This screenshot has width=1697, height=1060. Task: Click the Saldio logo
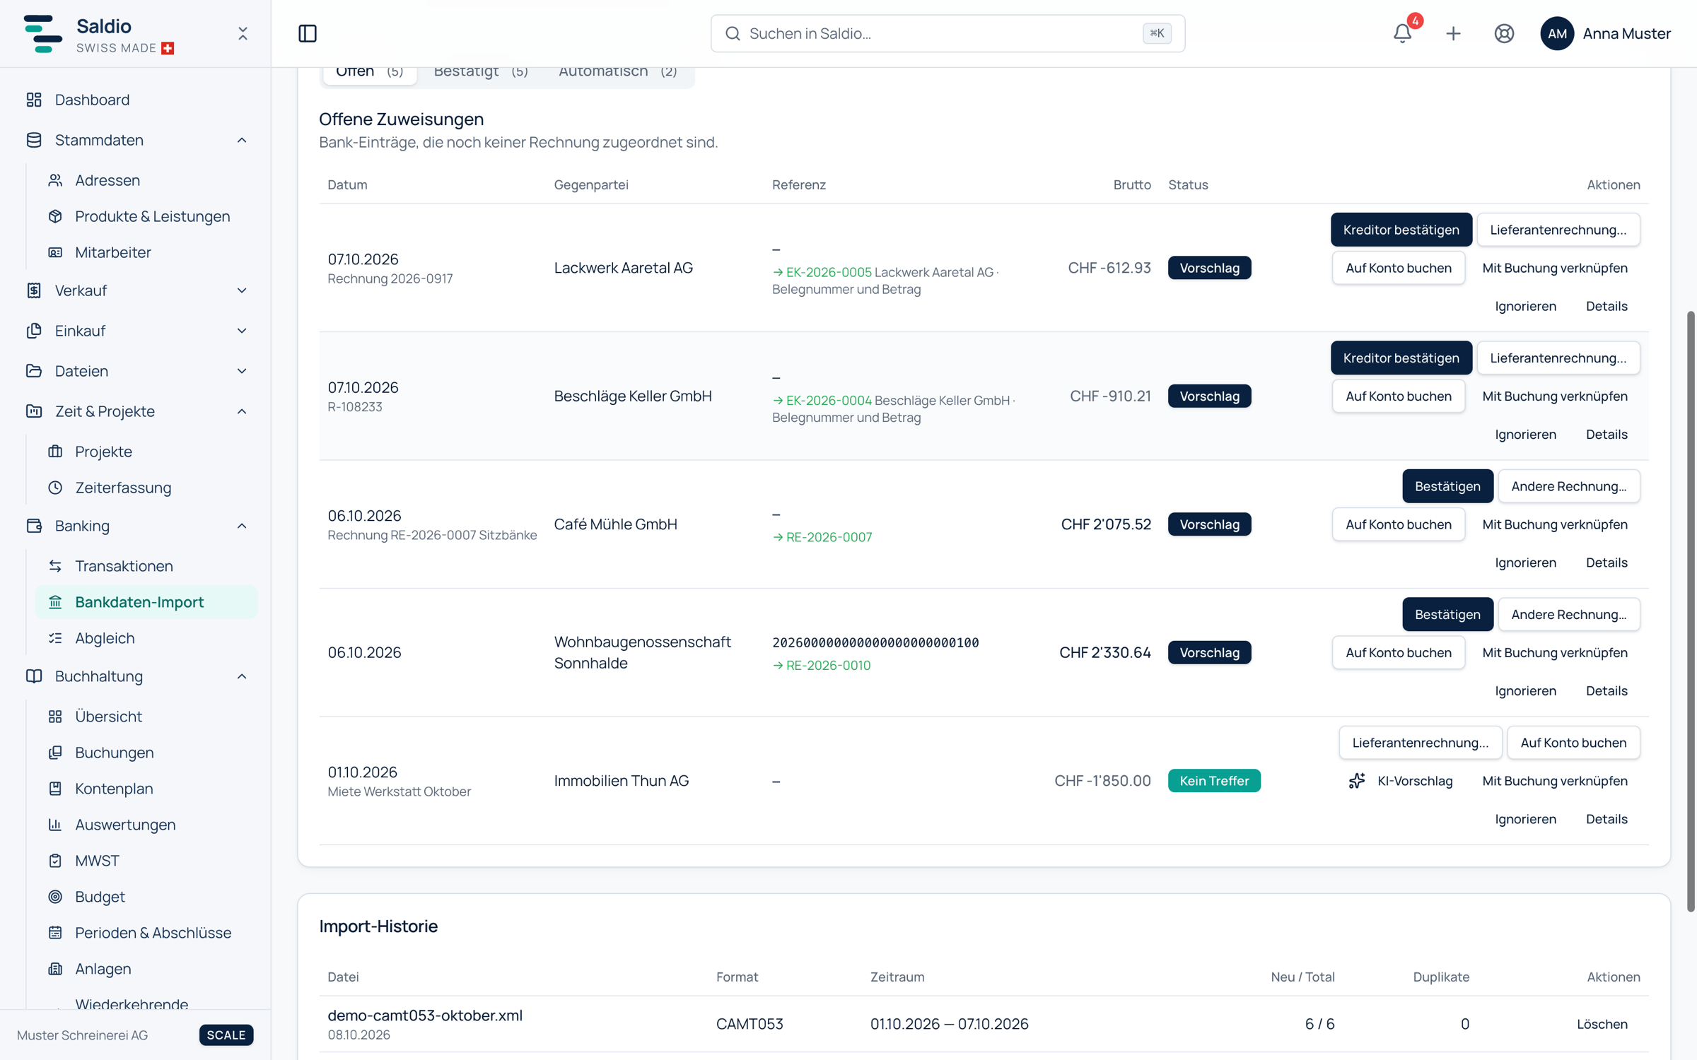pyautogui.click(x=43, y=33)
